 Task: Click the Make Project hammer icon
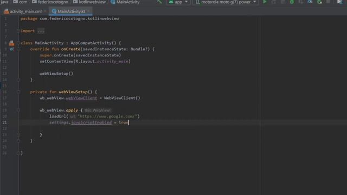coord(159,2)
